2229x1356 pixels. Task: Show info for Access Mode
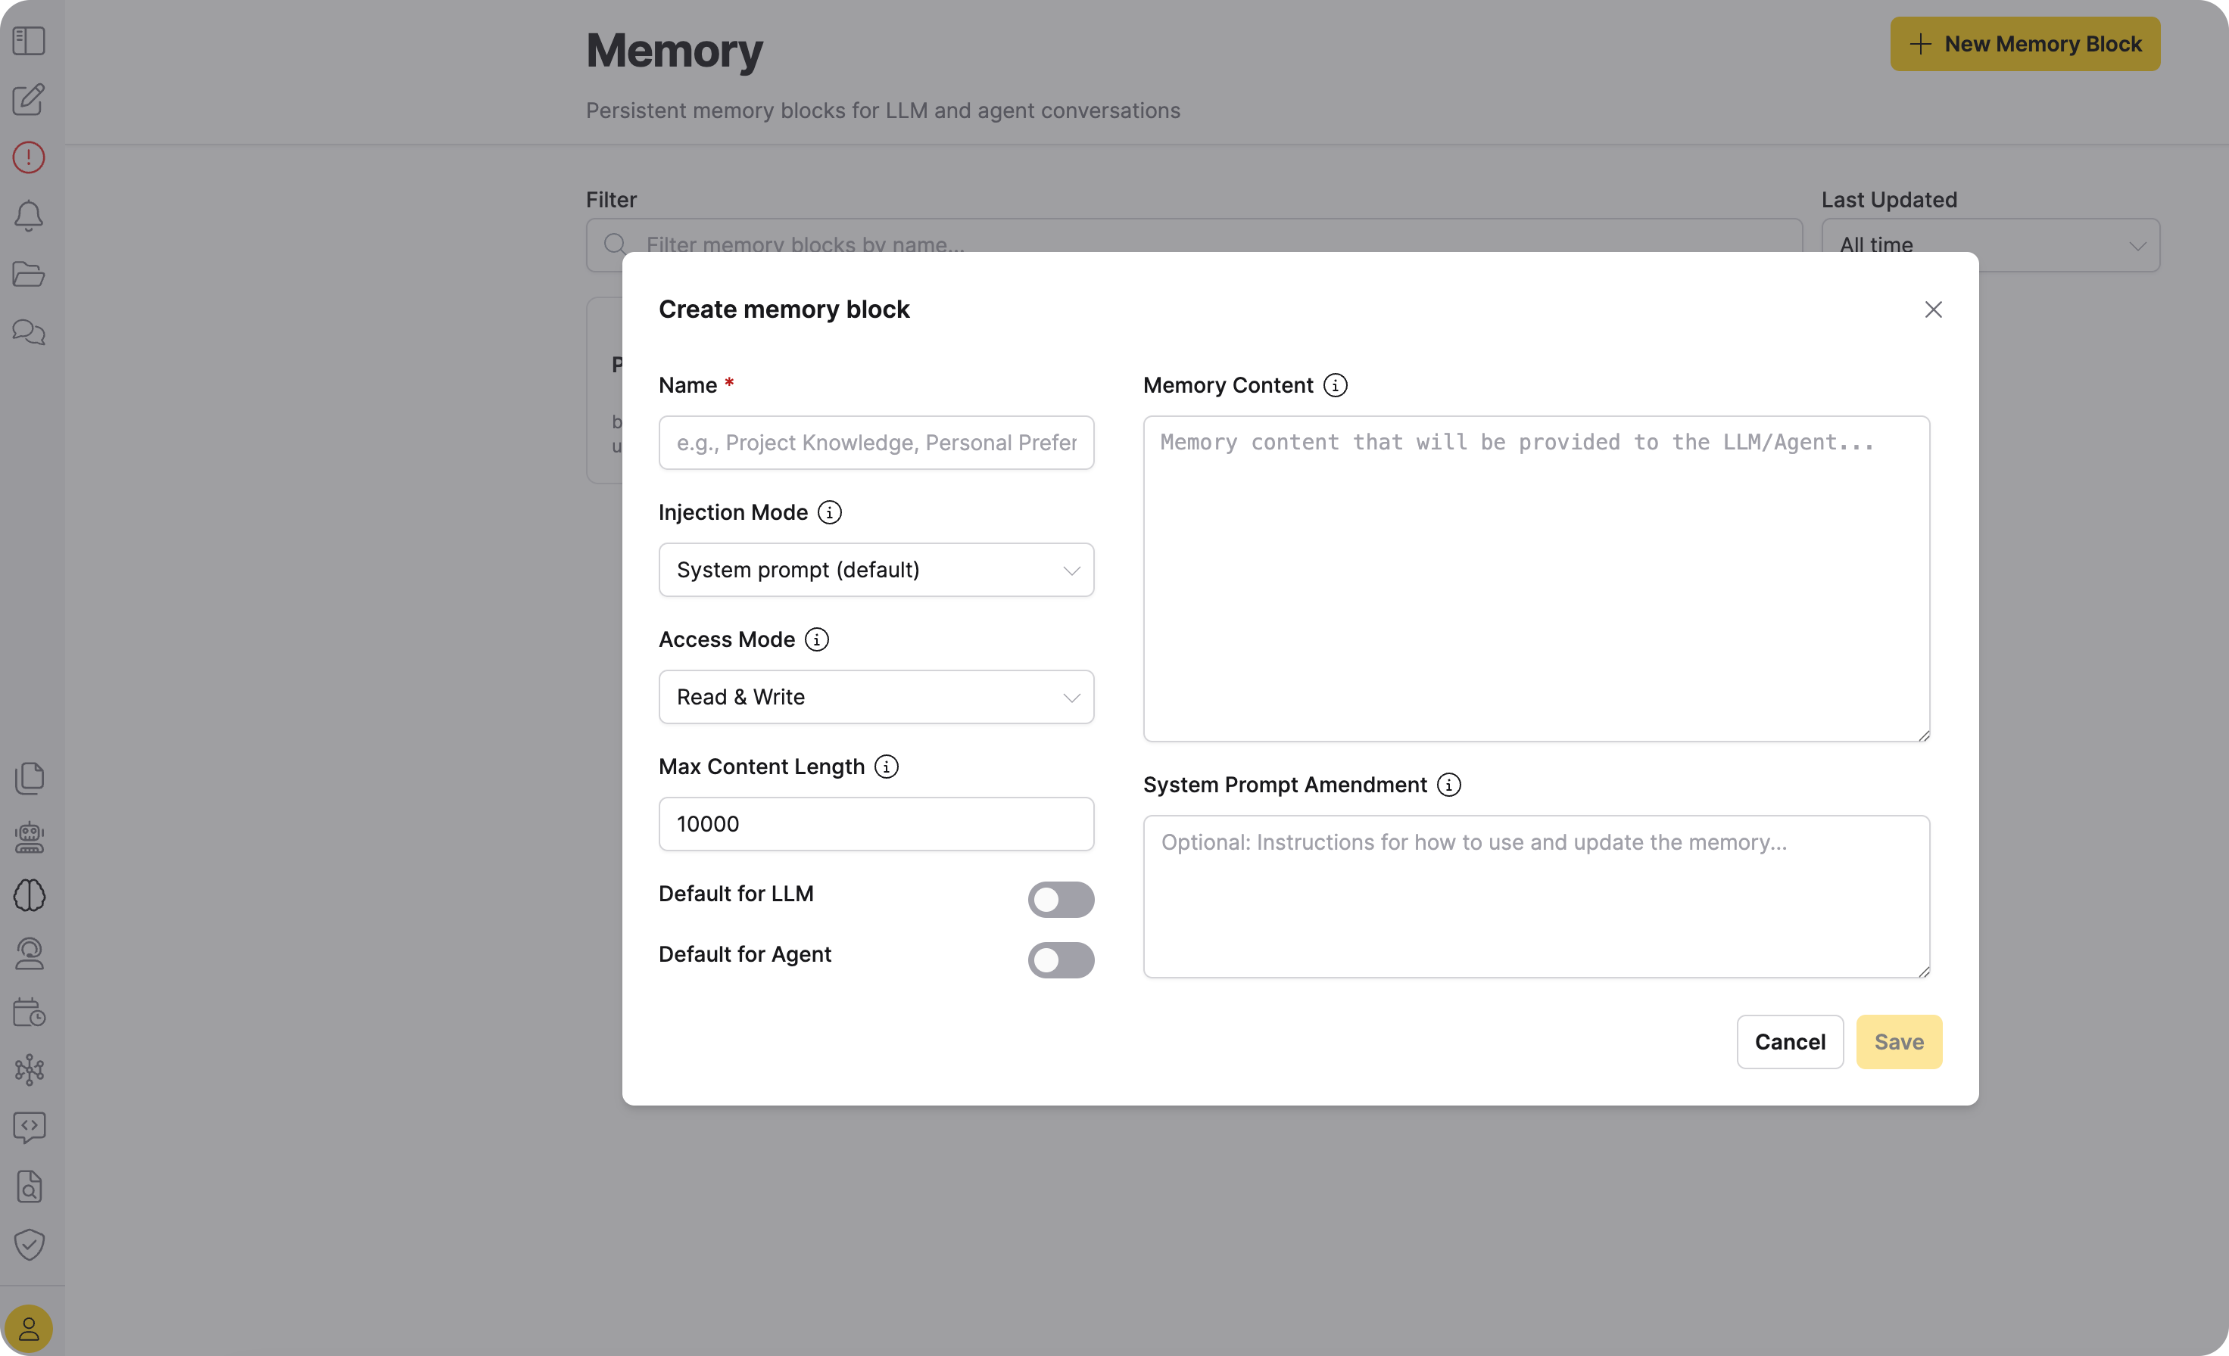[x=817, y=640]
